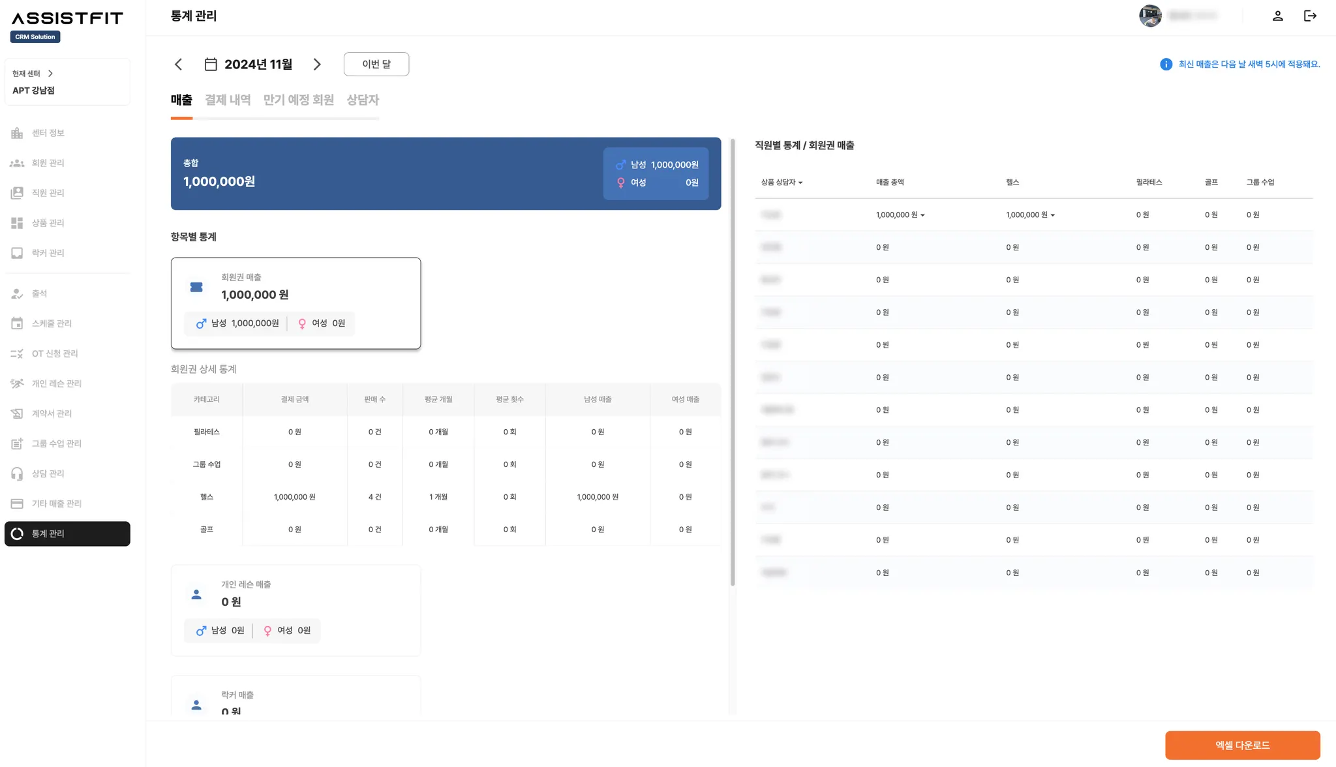Click the logout icon in header

pos(1310,16)
